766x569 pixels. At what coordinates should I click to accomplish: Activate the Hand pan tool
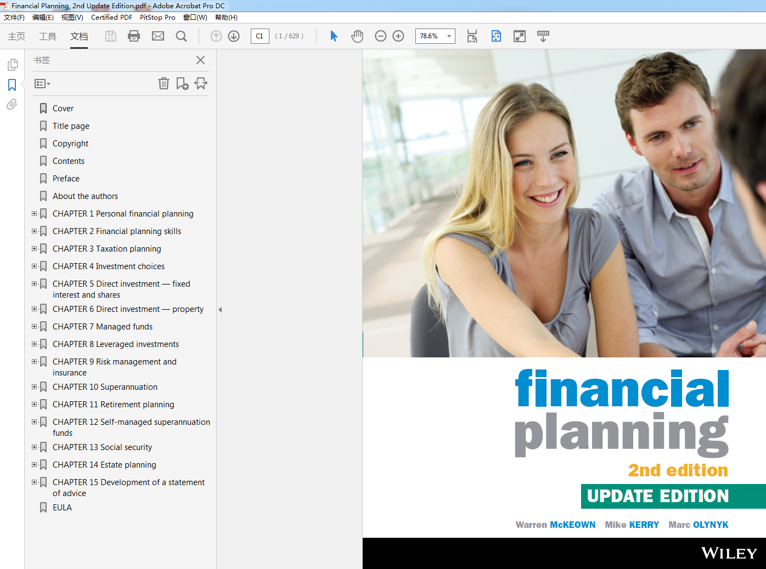pos(357,36)
